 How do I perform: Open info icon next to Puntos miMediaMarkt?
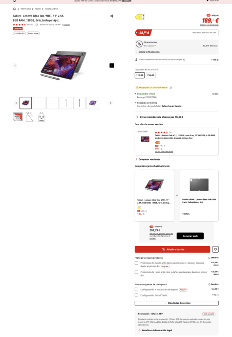[184, 60]
